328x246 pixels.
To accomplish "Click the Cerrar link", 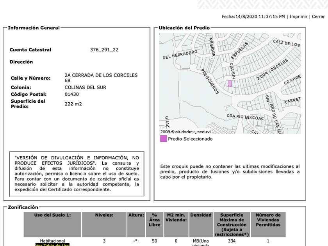I will tap(318, 17).
